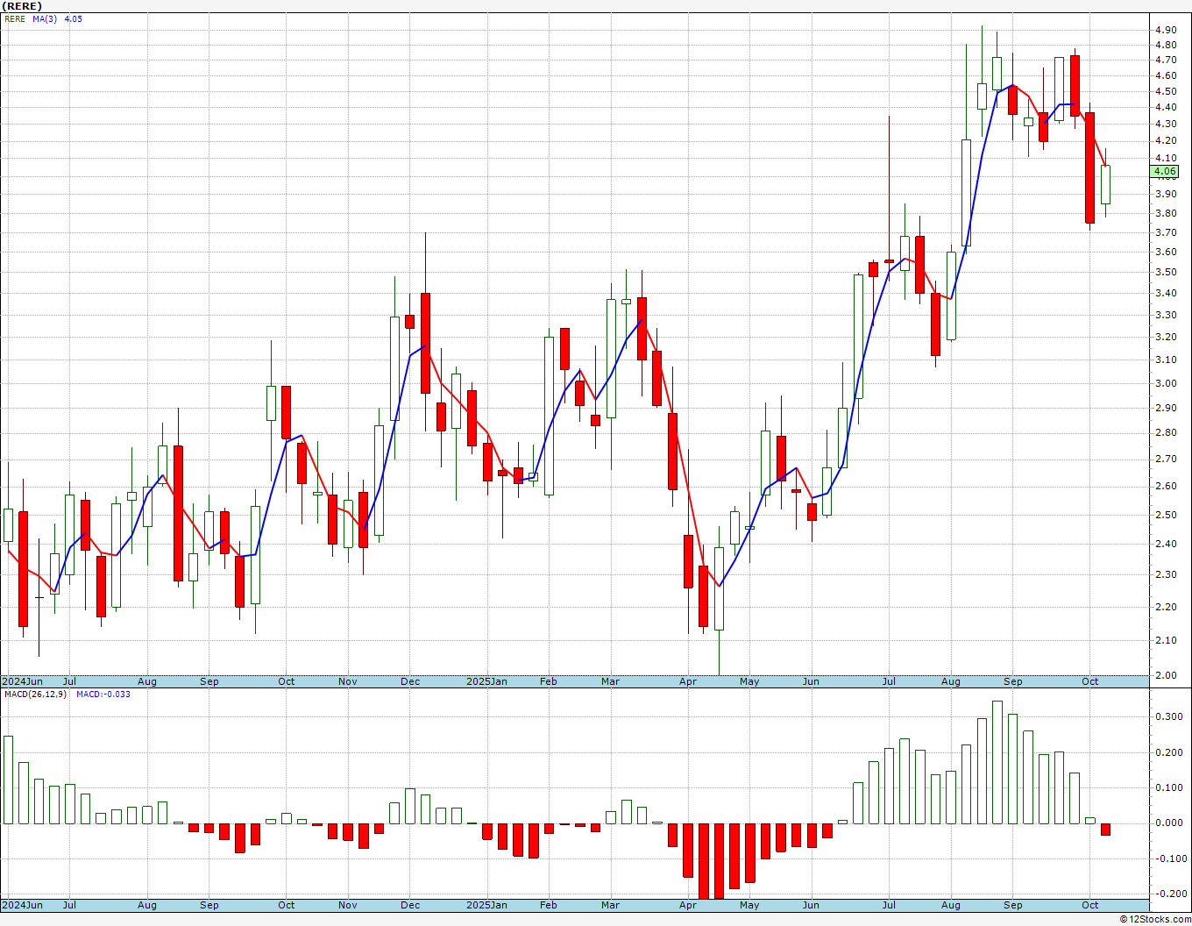This screenshot has width=1192, height=926.
Task: Click the large red candlestick at start of October 2025
Action: point(1090,167)
